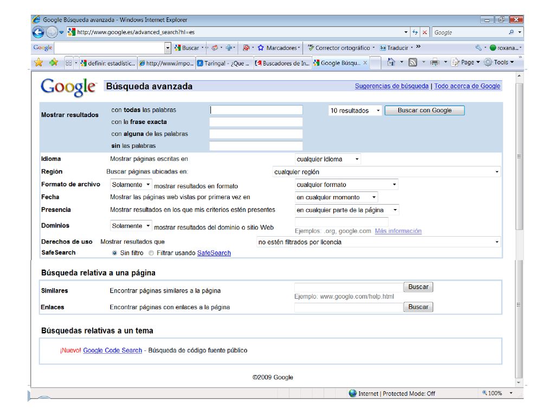555x416 pixels.
Task: Switch to 'Taringa! - ¿Que...' tab
Action: tap(224, 63)
